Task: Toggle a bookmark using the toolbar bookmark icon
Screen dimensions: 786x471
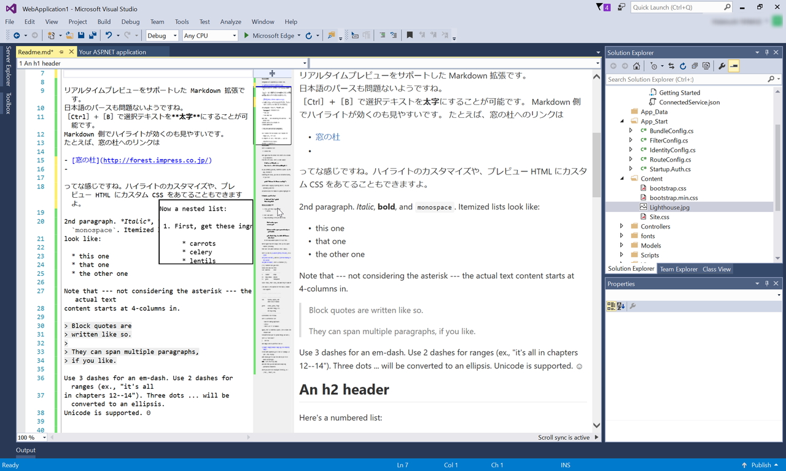Action: pyautogui.click(x=410, y=36)
